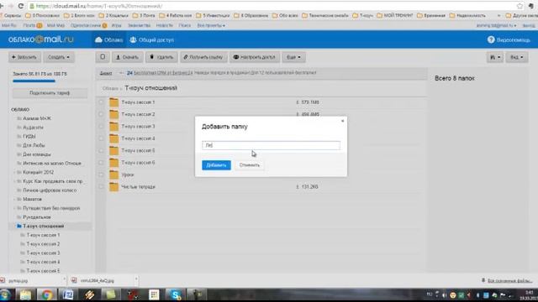
Task: Tick the checkbox for Т-коуч сессия 2
Action: click(101, 114)
